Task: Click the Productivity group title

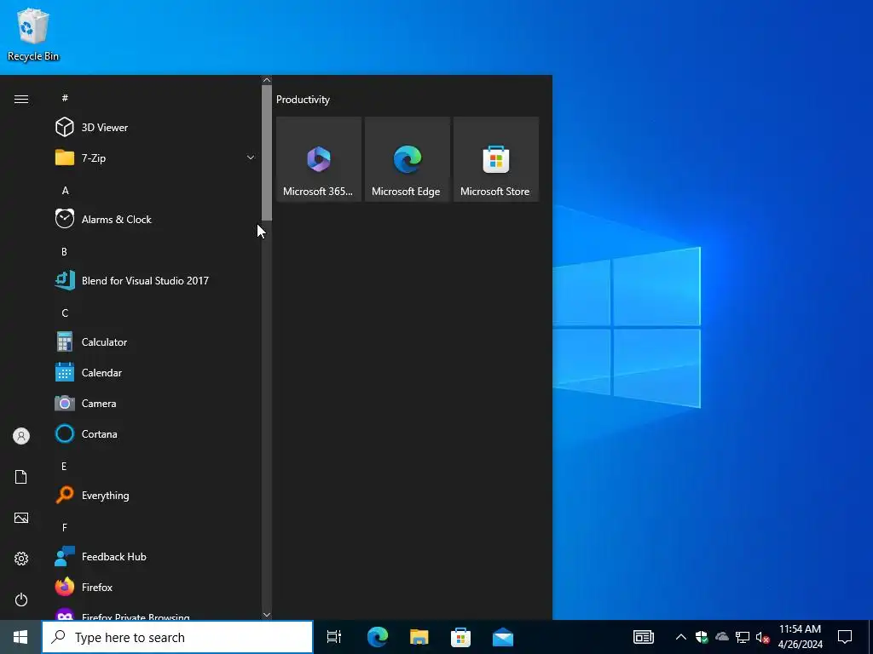Action: point(303,100)
